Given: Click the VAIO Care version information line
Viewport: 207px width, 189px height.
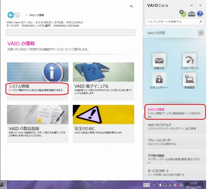Looking at the screenshot, I should coord(45,22).
